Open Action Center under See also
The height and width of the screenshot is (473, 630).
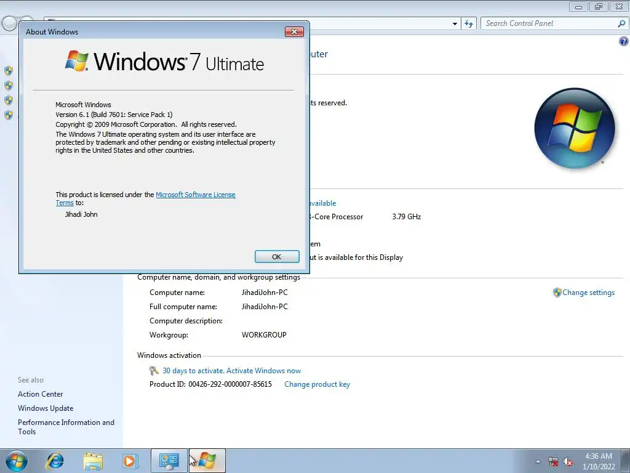[x=40, y=394]
